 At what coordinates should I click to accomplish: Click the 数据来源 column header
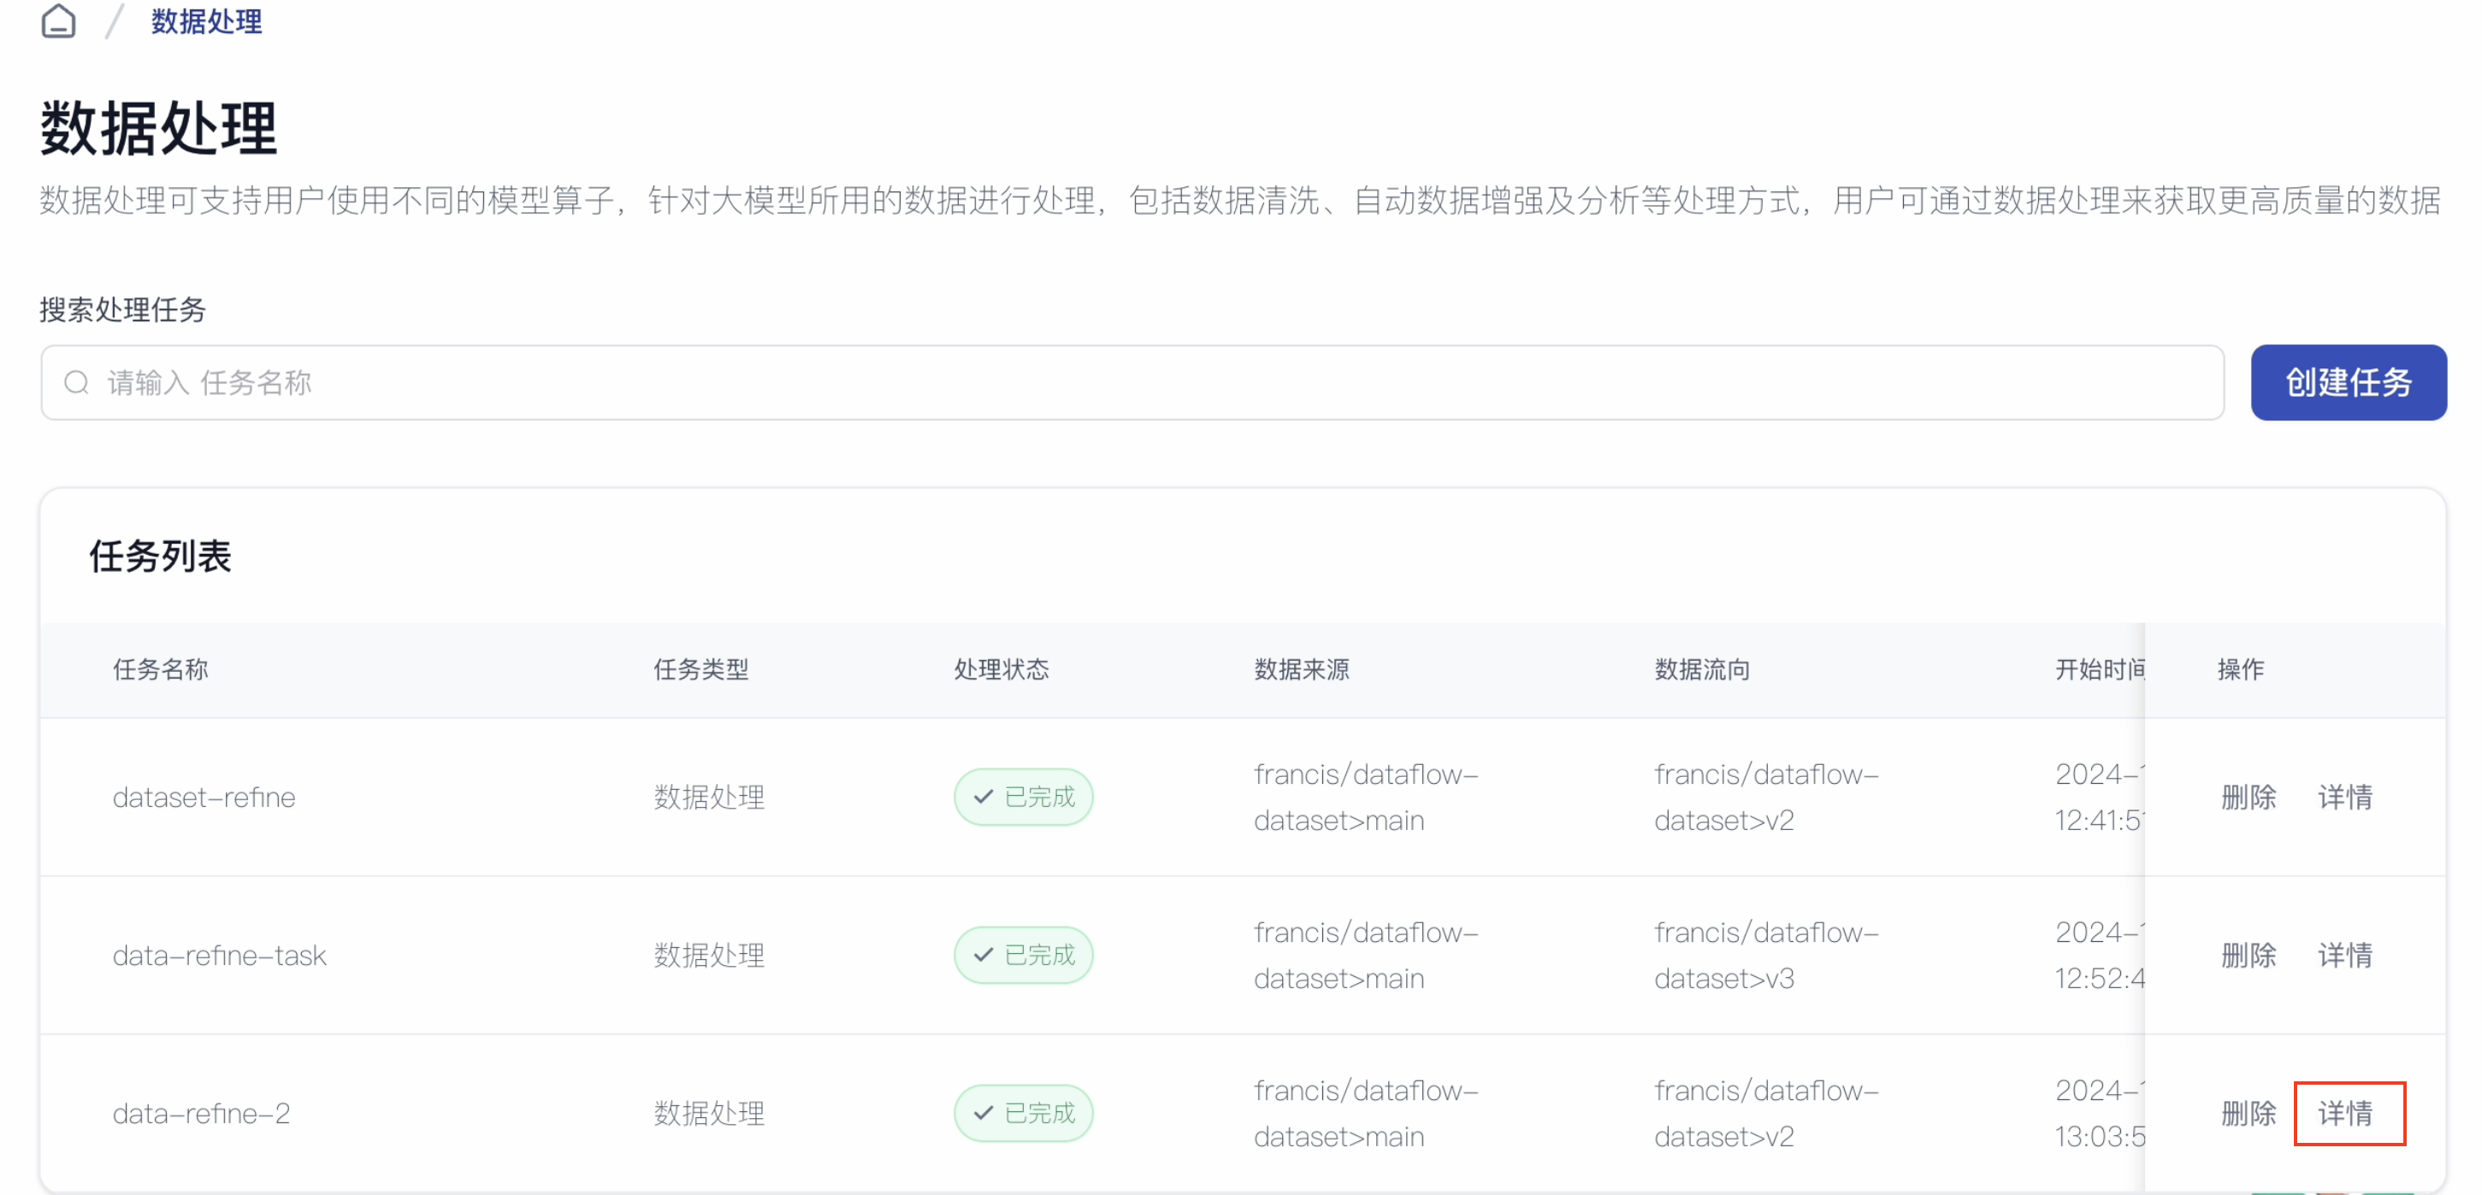tap(1301, 669)
